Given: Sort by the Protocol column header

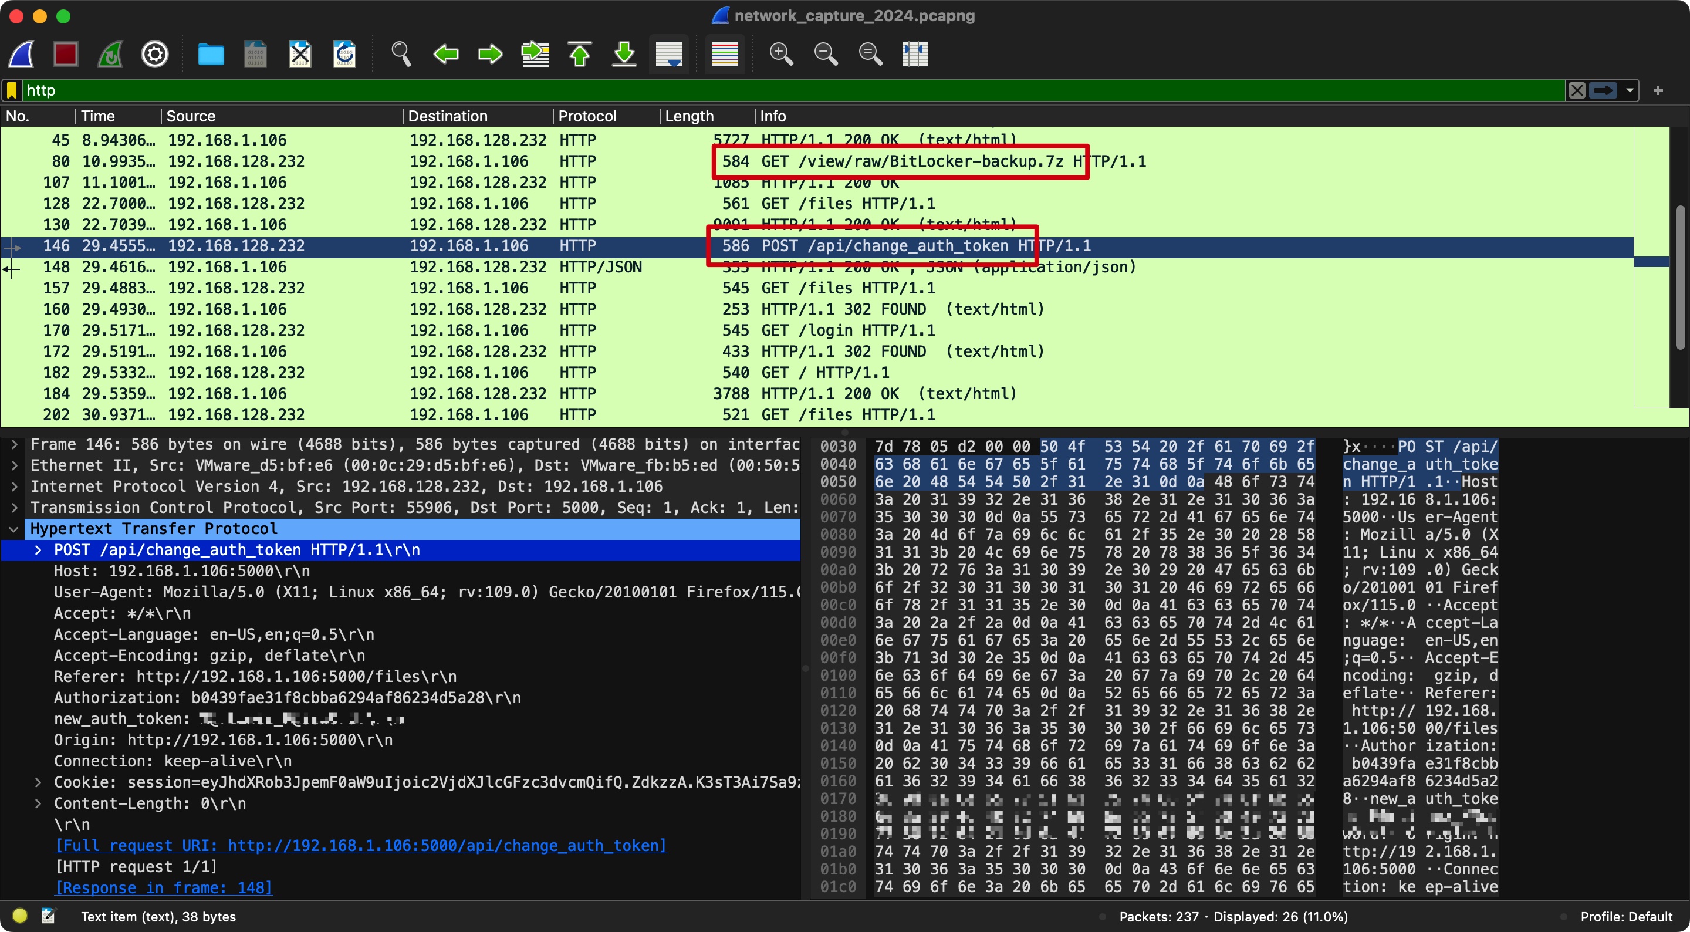Looking at the screenshot, I should (x=587, y=116).
